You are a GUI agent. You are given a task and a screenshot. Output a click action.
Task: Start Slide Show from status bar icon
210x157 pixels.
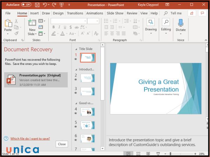(x=158, y=154)
